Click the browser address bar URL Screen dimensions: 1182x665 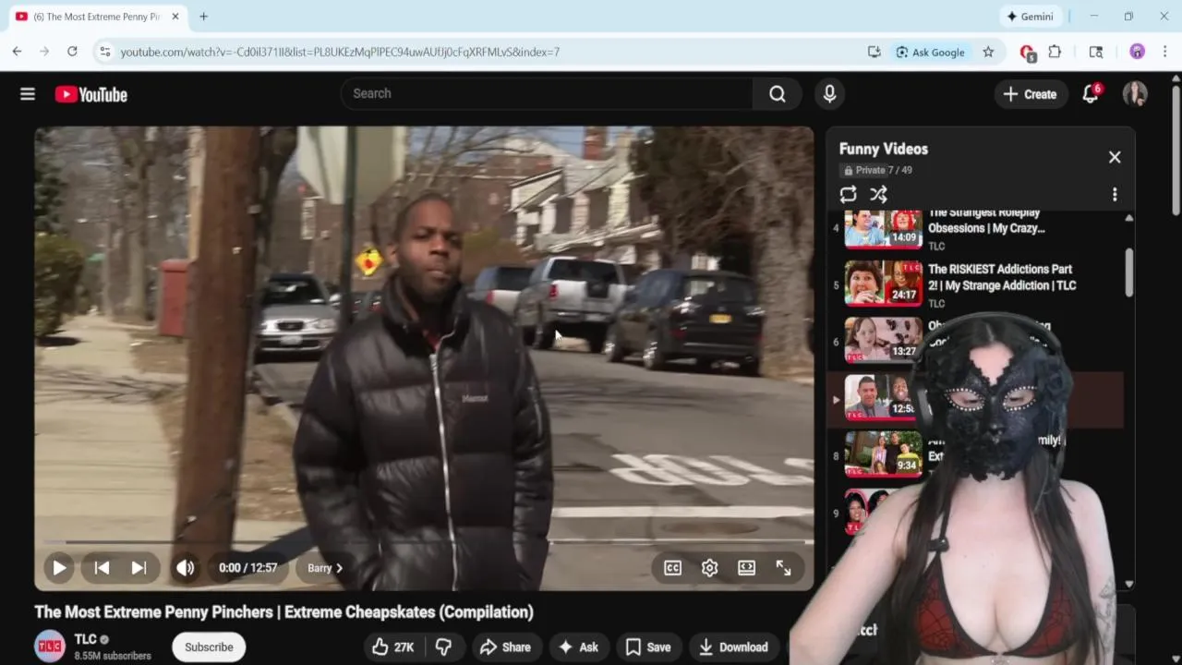(x=340, y=53)
